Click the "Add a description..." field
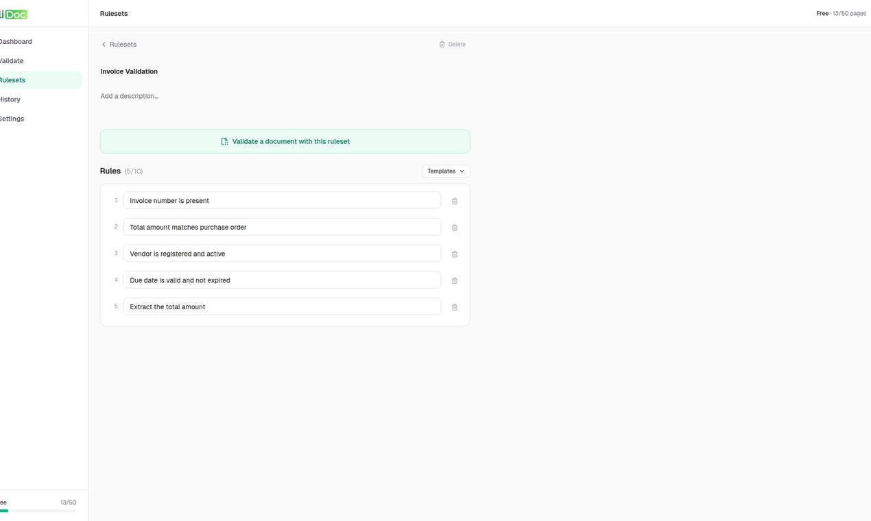Image resolution: width=871 pixels, height=521 pixels. (x=130, y=95)
